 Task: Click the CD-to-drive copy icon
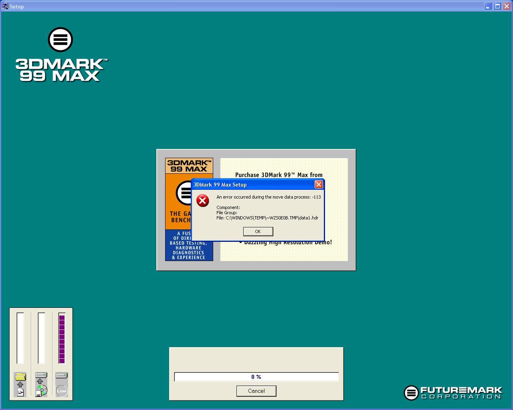pyautogui.click(x=41, y=384)
